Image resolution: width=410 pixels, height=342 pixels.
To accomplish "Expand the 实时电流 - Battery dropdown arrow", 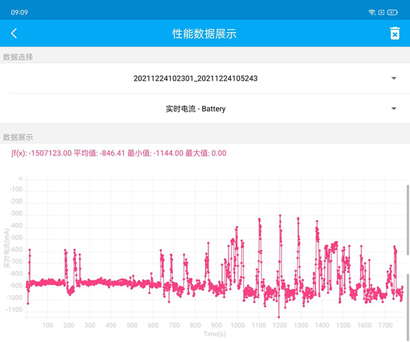I will pos(394,109).
